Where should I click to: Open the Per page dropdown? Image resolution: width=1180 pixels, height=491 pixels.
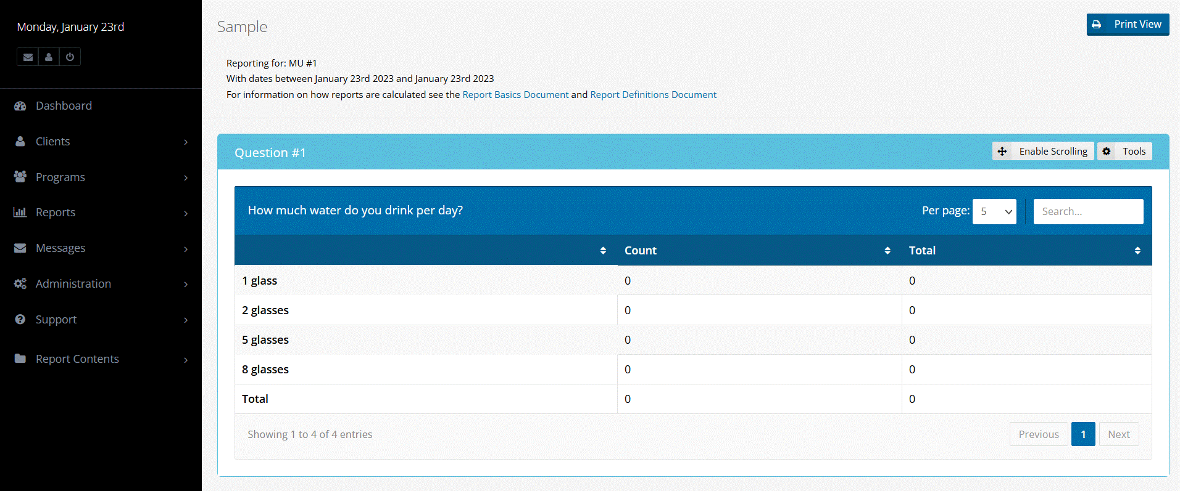point(994,212)
